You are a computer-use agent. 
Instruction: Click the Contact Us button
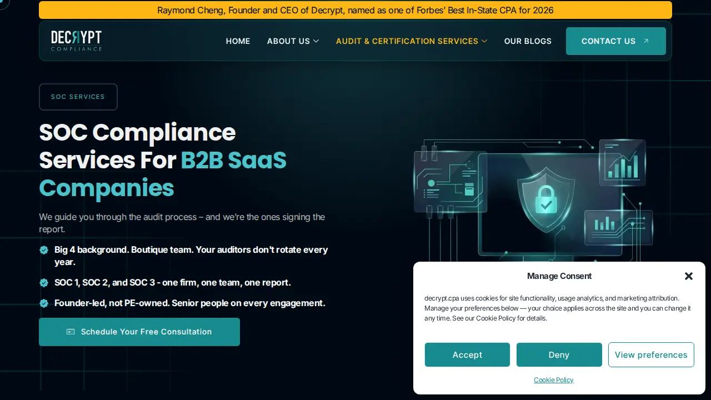(x=616, y=41)
